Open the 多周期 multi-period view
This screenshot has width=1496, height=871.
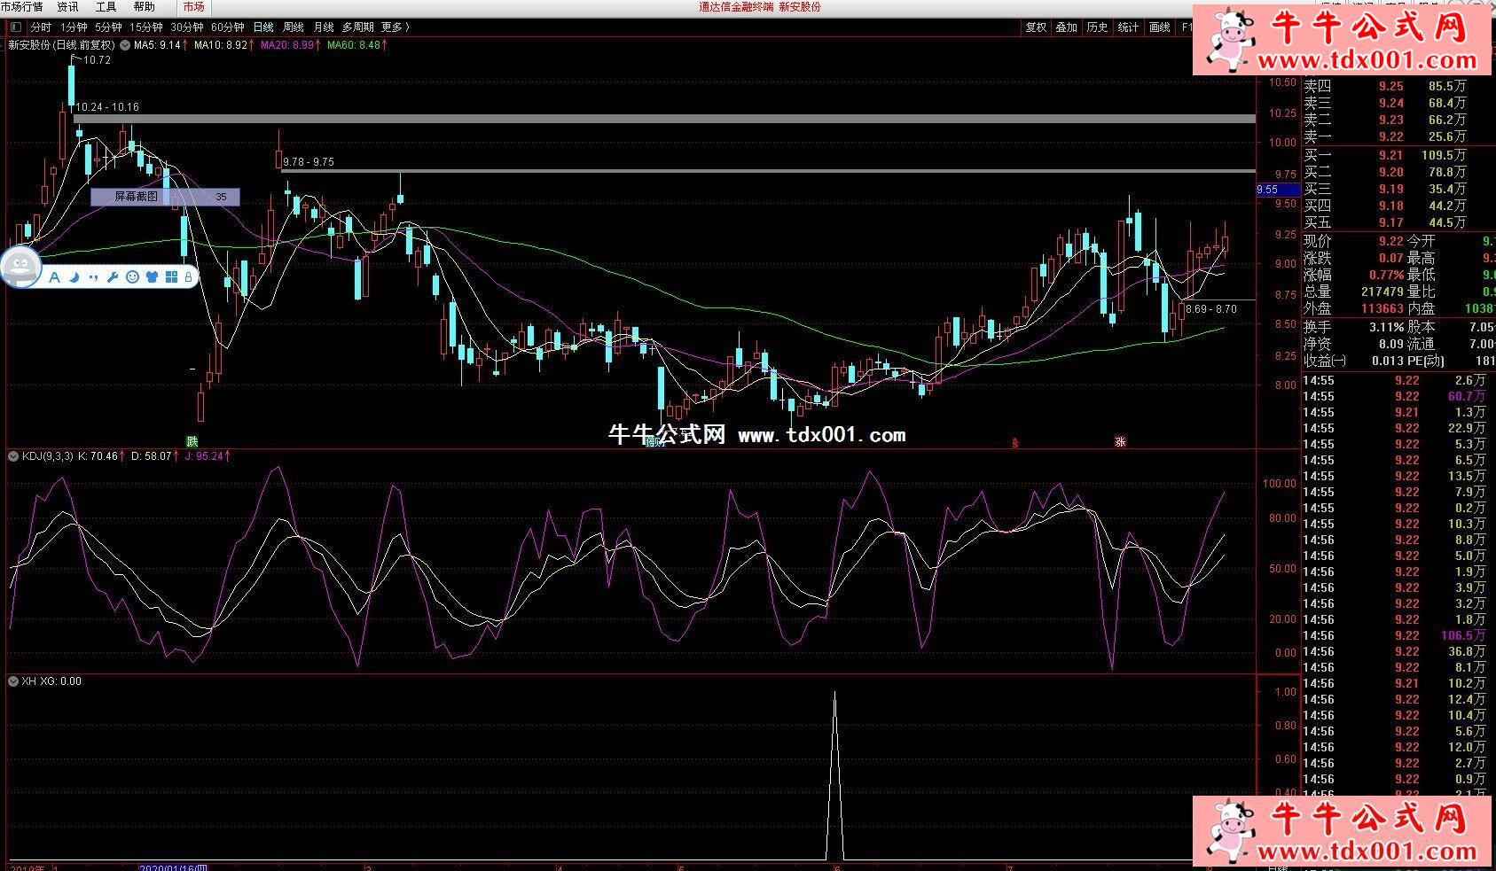click(357, 27)
